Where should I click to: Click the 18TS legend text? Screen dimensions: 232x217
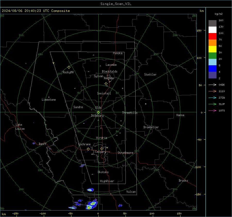pyautogui.click(x=222, y=111)
